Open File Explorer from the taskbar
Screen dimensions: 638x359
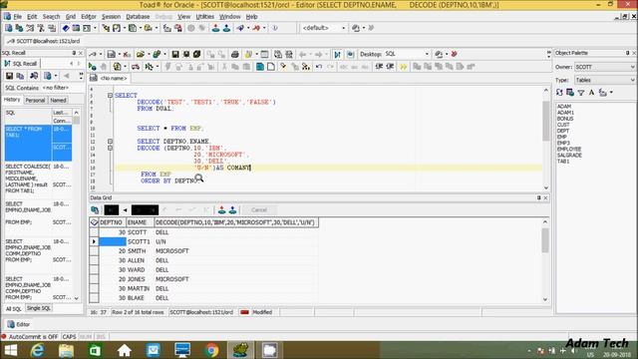pyautogui.click(x=66, y=350)
